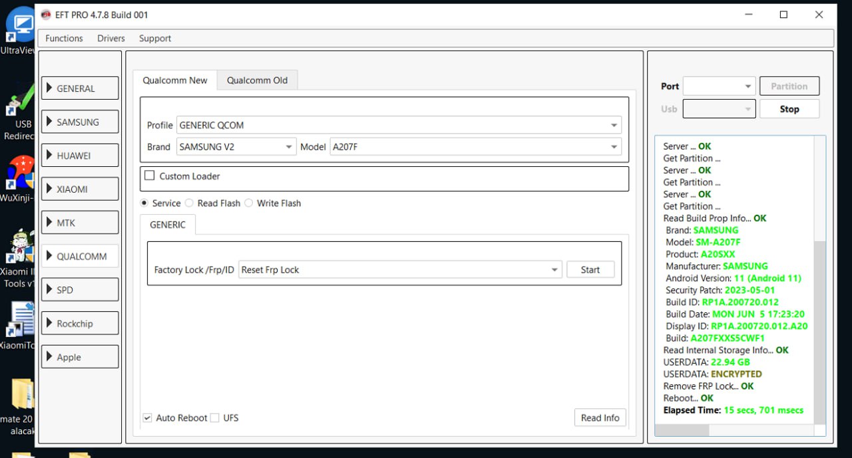Enable the Custom Loader checkbox
Viewport: 852px width, 458px height.
coord(149,175)
